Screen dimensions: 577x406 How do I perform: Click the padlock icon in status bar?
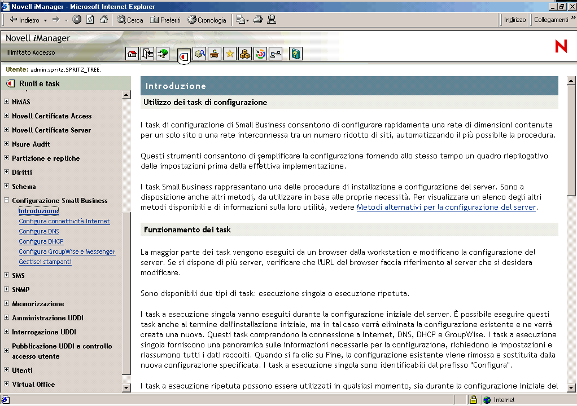click(473, 399)
